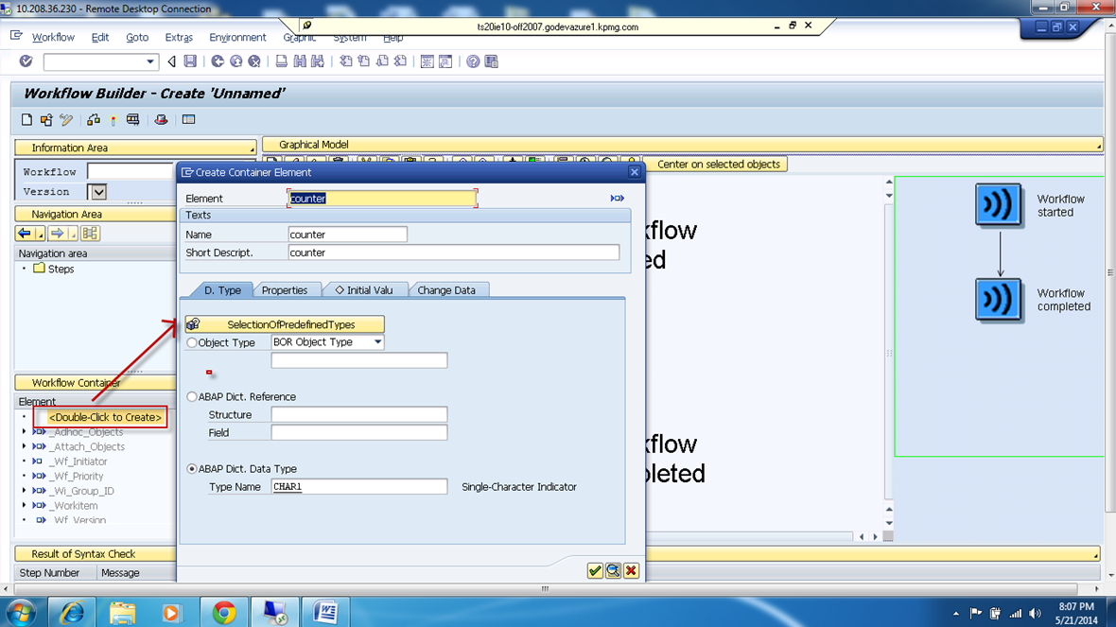This screenshot has width=1116, height=627.
Task: Click the Create New icon under Workflow Builder
Action: 26,119
